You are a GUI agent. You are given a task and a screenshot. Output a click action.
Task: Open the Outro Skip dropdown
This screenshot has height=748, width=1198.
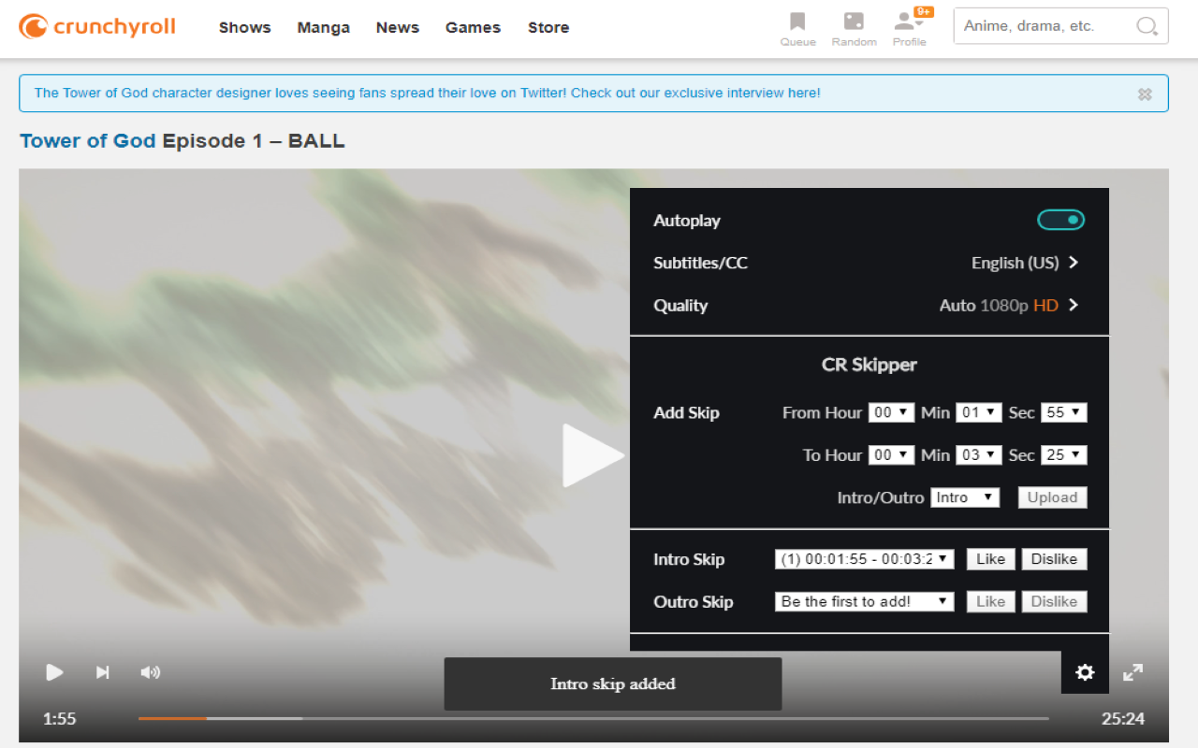864,601
